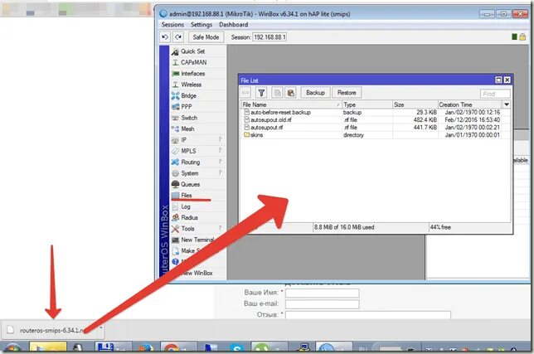Open CAPsMAN in sidebar
The image size is (534, 354).
point(193,62)
